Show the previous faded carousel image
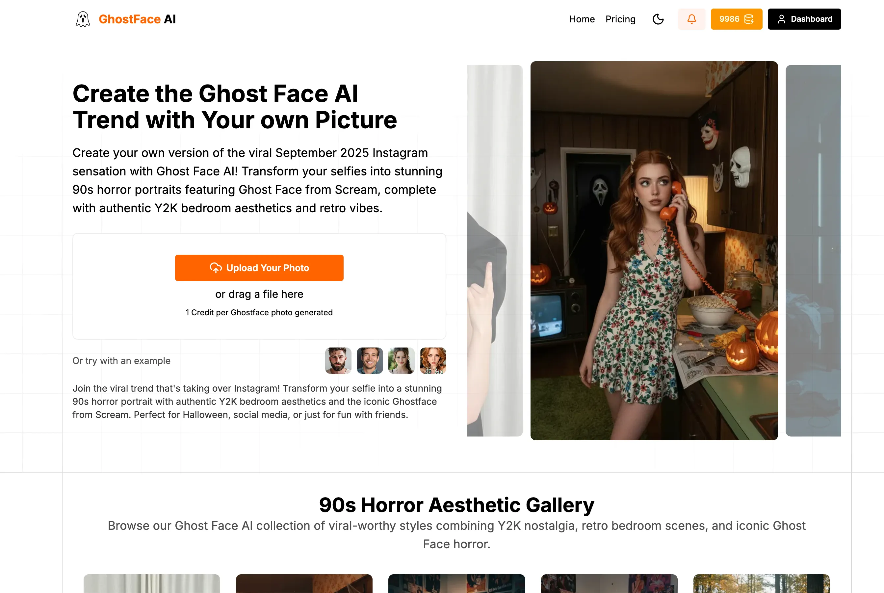884x593 pixels. tap(495, 251)
